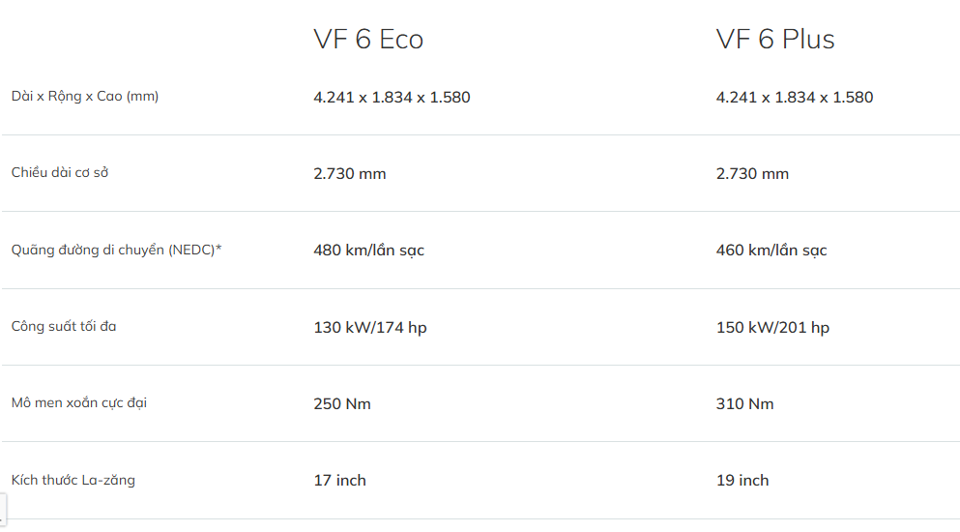Click the VF 6 Eco dimensions value
Screen dimensions: 960x532
[x=392, y=98]
